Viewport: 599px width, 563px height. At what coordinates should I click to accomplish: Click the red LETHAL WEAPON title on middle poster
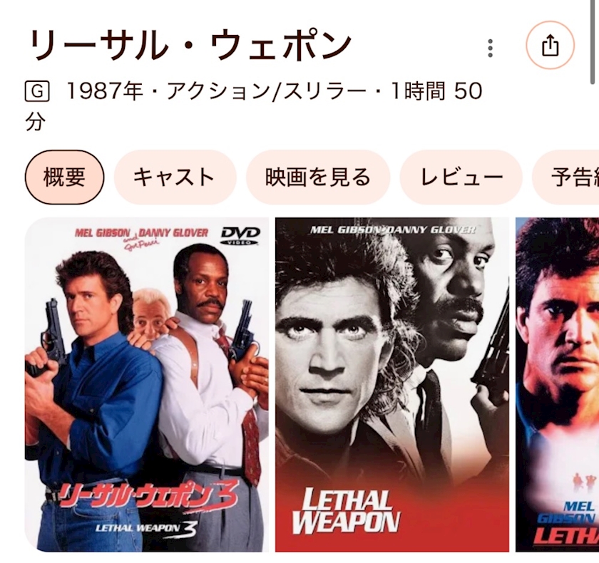pos(346,512)
